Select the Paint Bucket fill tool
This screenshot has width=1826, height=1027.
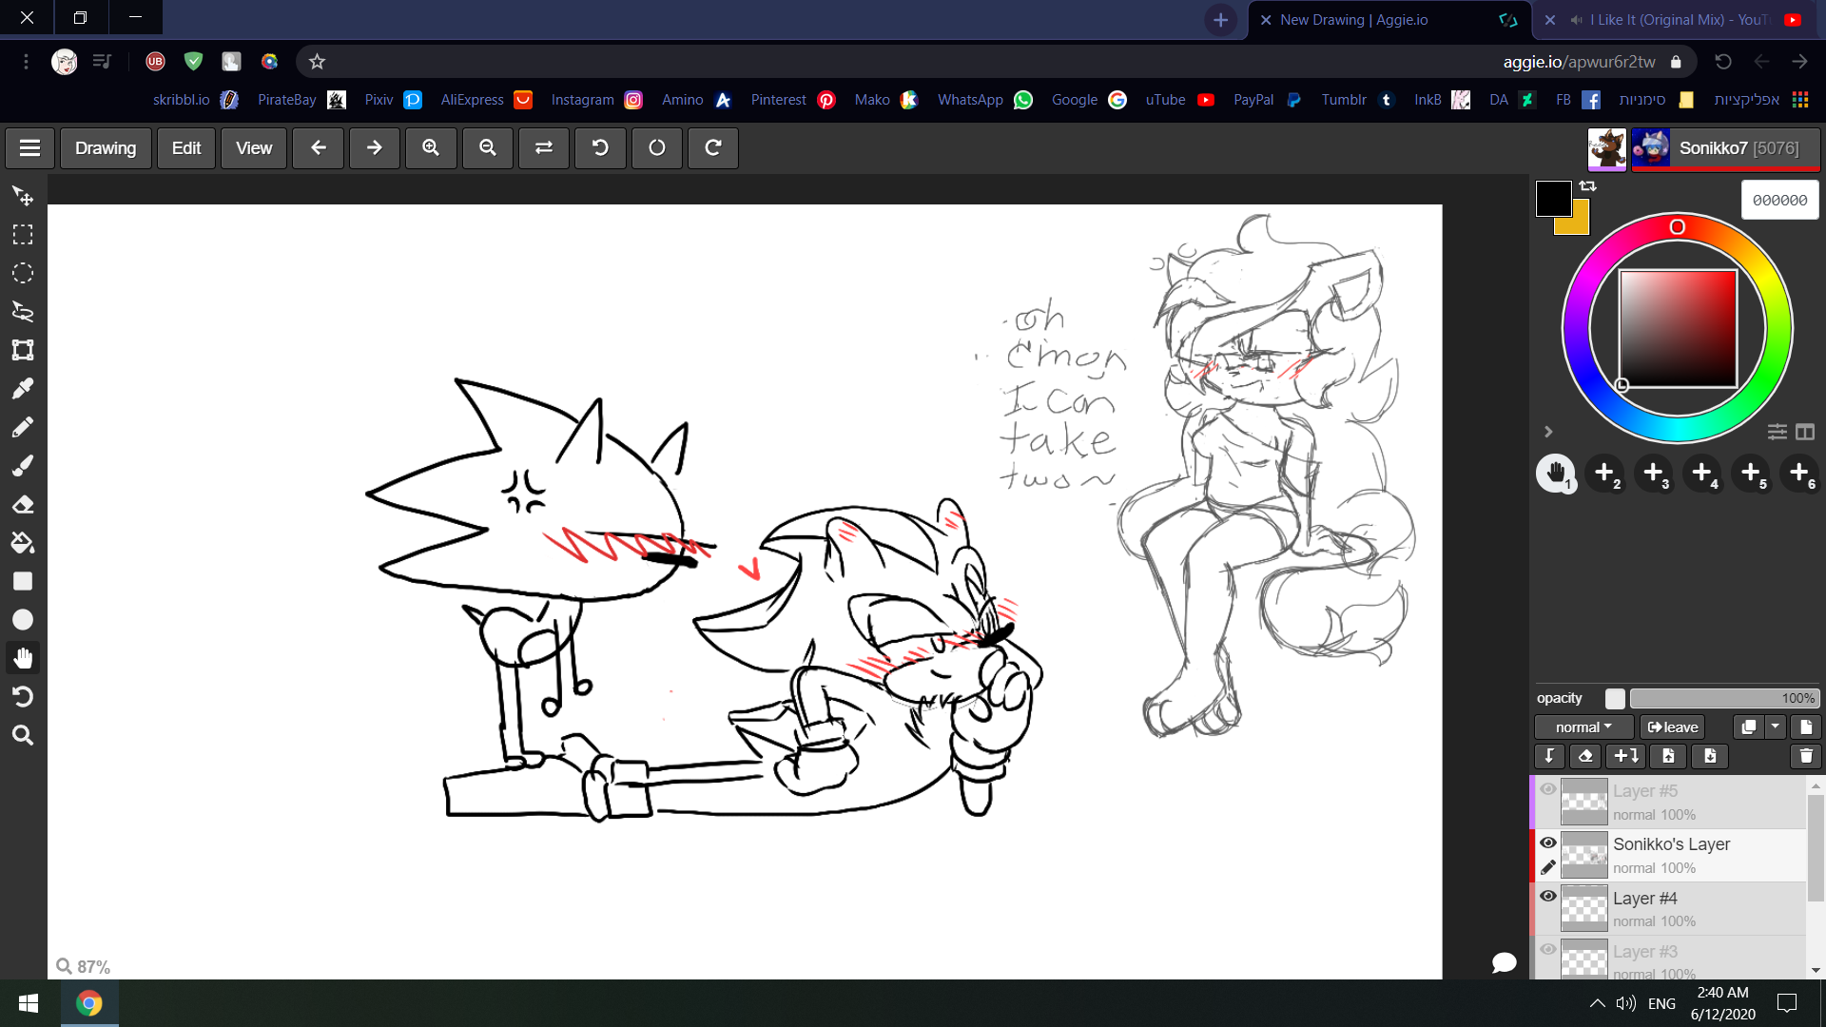(23, 543)
